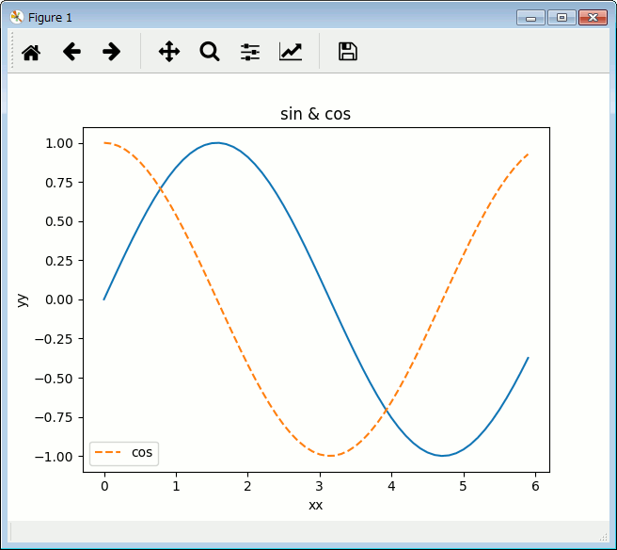The height and width of the screenshot is (550, 617).
Task: Click the toolbar drag handle at left edge
Action: 12,52
